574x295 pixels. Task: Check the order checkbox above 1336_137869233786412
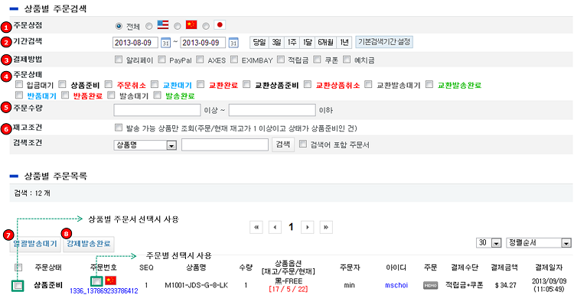click(96, 281)
